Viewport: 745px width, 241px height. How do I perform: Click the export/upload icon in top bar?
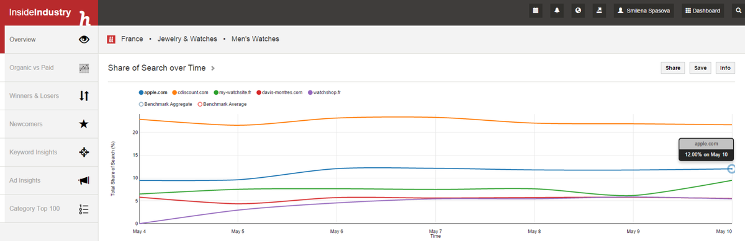599,11
